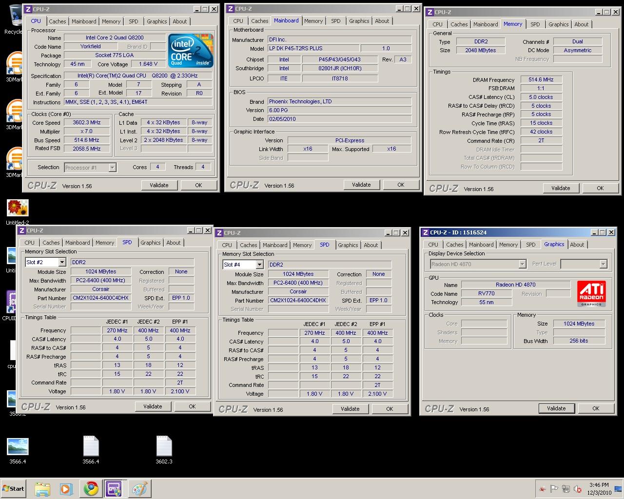624x499 pixels.
Task: Click the Bus Width 256 bits value
Action: (579, 341)
